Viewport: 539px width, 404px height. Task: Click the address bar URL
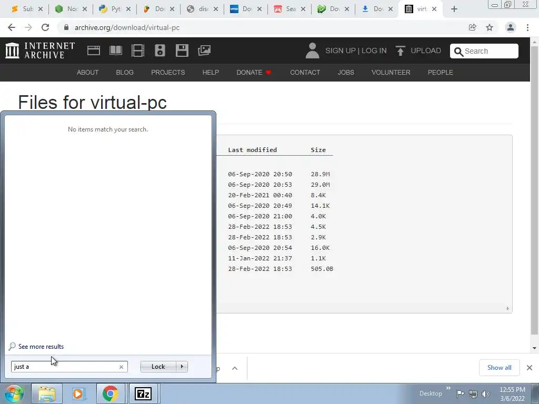(127, 27)
